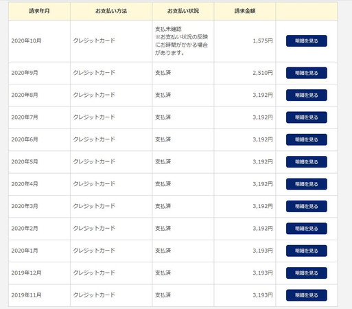Open the 2020年1月 billing details
Screen dimensions: 352x309
click(x=307, y=251)
